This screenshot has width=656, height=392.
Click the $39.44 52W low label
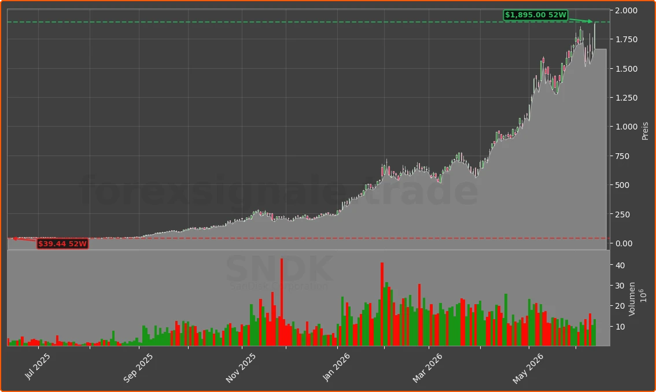[62, 243]
